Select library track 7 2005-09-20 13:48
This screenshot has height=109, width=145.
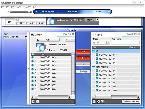(x=51, y=81)
